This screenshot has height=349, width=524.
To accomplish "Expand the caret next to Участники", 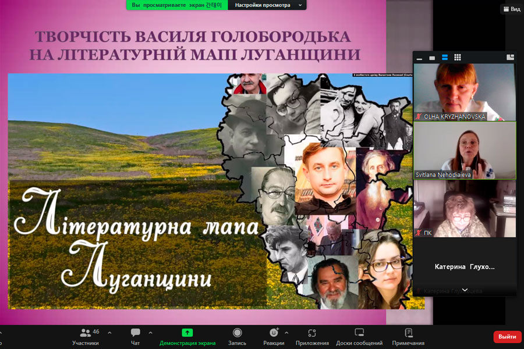I will coord(109,333).
